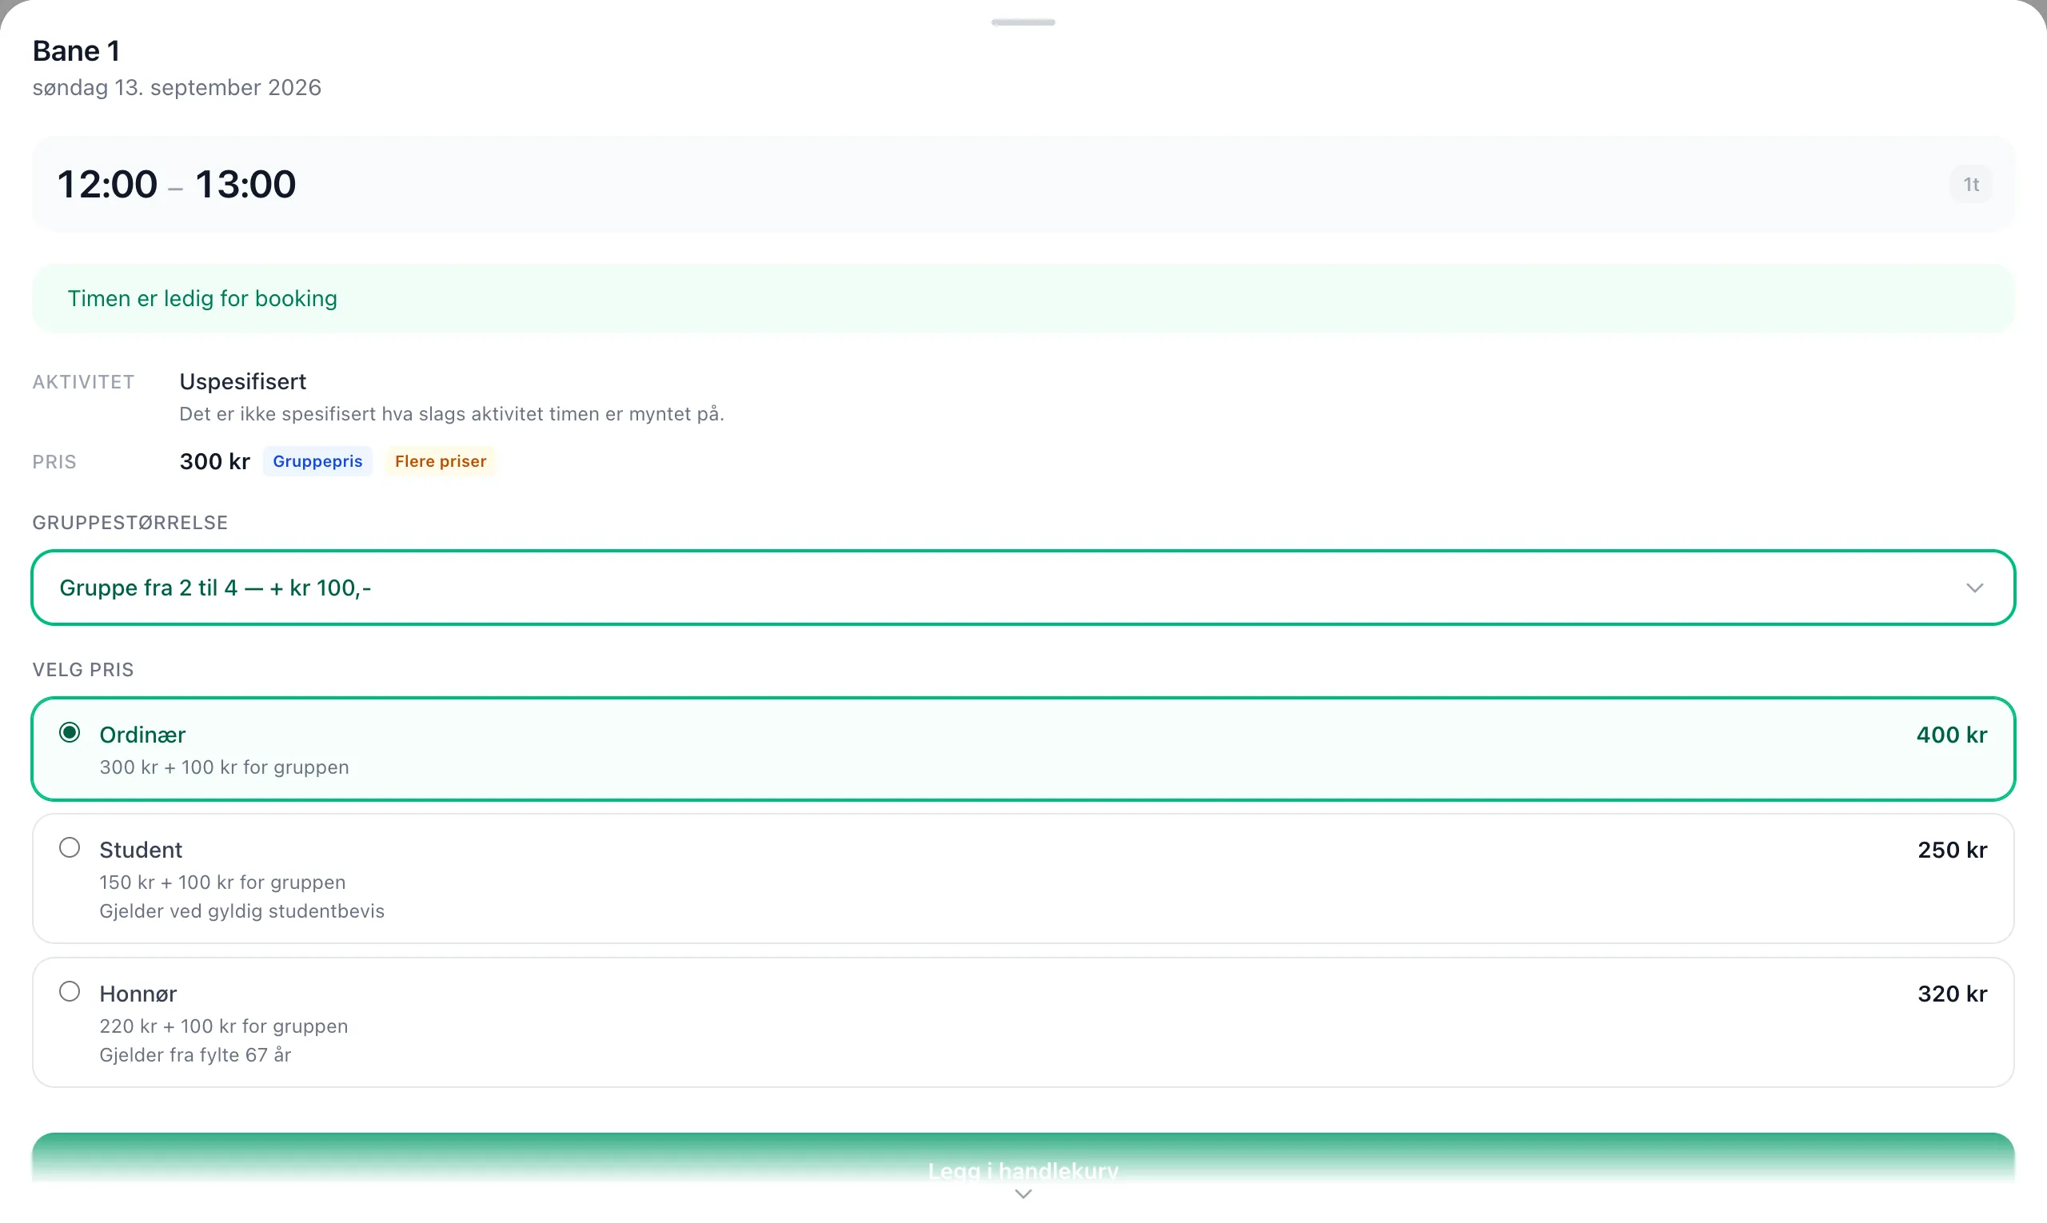Click the scroll-down chevron at bottom

[1023, 1194]
